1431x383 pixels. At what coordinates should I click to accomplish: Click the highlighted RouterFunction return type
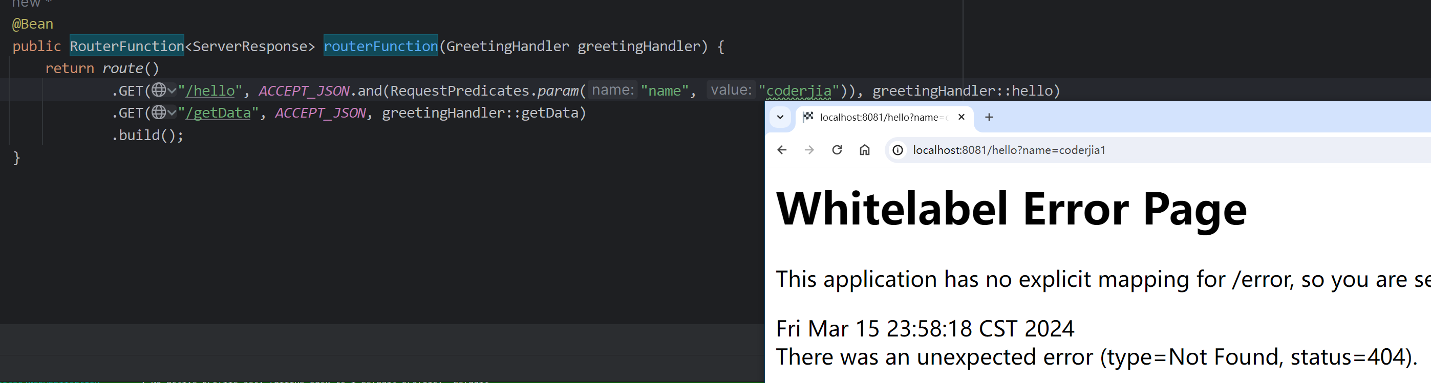[126, 46]
